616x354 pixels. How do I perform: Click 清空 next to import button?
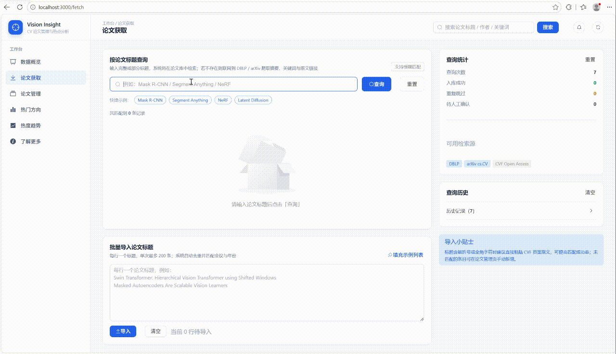155,331
